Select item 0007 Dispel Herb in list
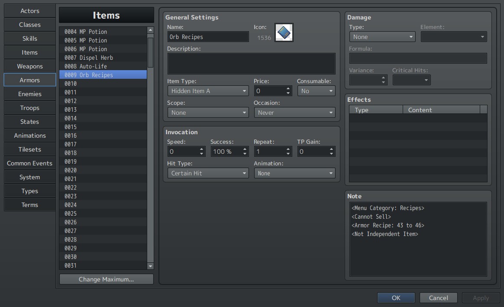 103,58
